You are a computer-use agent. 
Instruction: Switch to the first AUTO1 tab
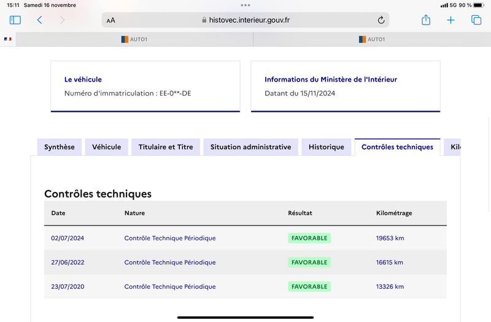134,39
